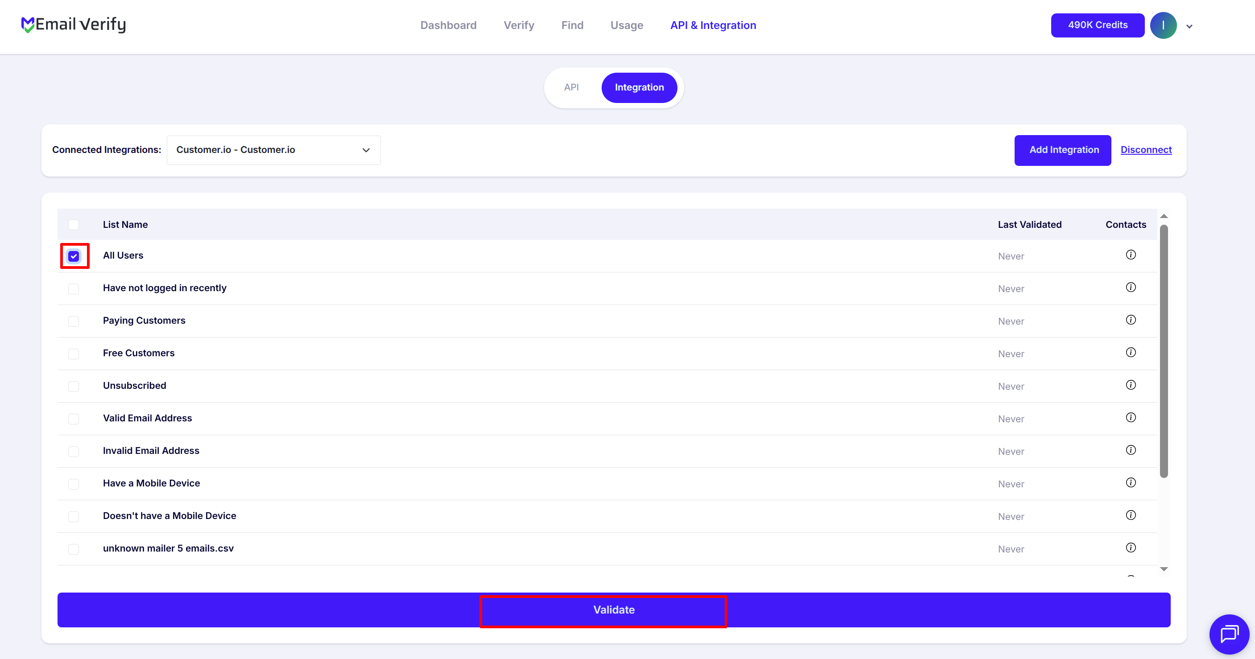
Task: Click the Validate button
Action: (614, 610)
